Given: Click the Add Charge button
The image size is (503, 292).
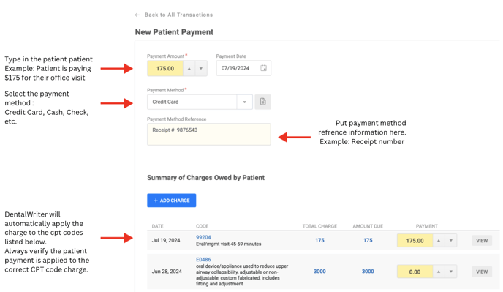Looking at the screenshot, I should (172, 201).
